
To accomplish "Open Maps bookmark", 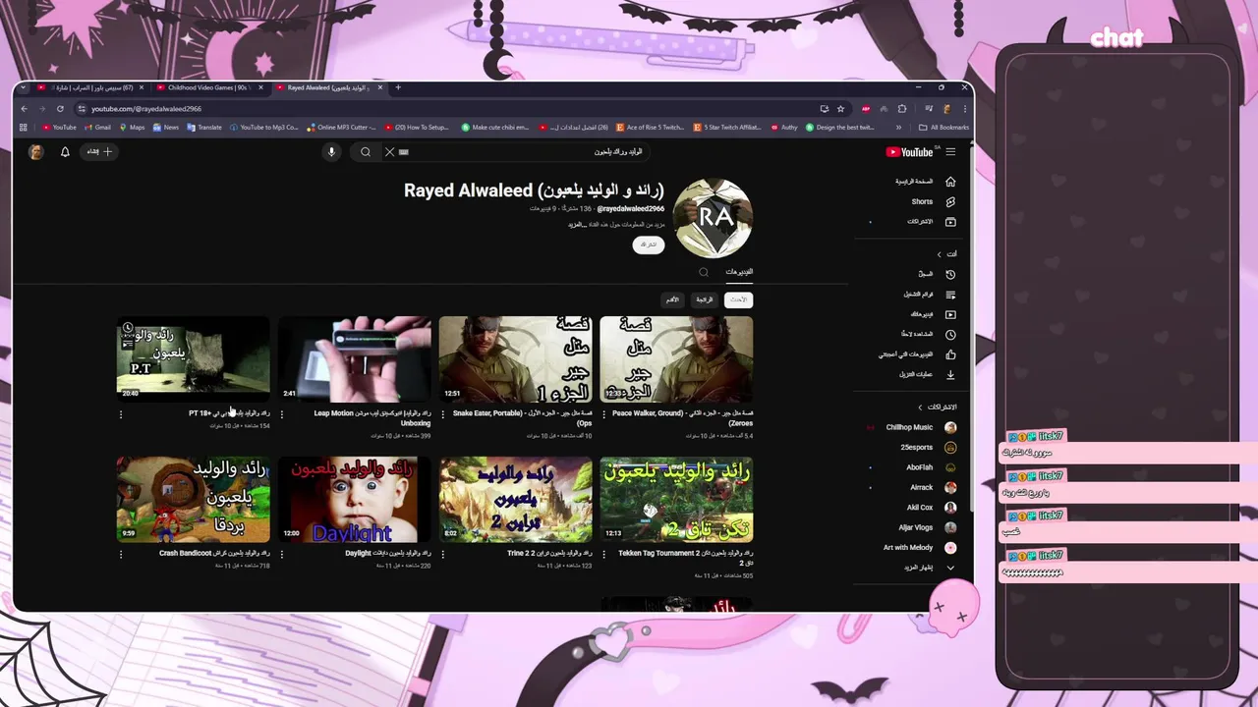I will coord(133,127).
